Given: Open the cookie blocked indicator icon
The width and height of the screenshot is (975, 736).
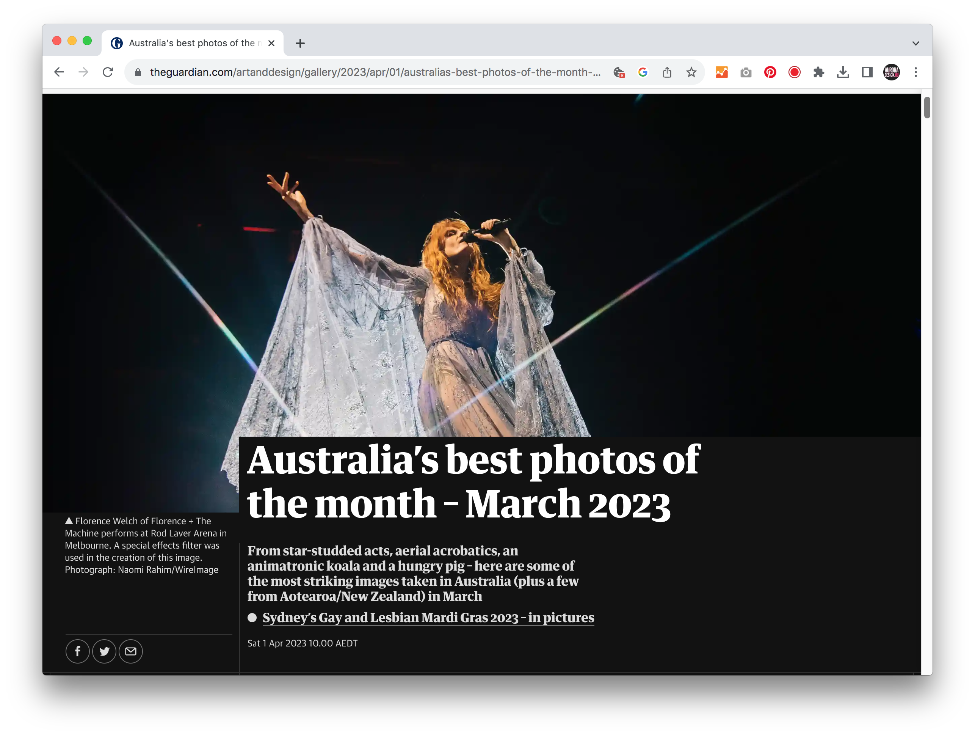Looking at the screenshot, I should pyautogui.click(x=619, y=72).
